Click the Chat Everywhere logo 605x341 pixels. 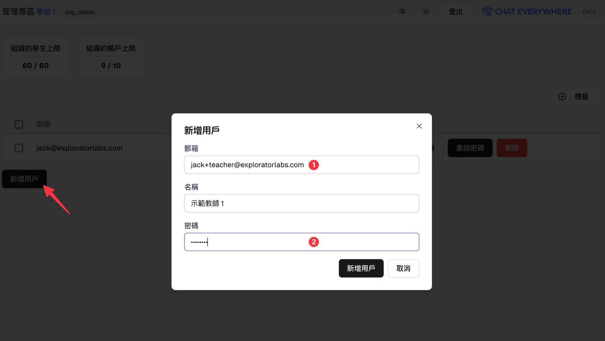527,12
